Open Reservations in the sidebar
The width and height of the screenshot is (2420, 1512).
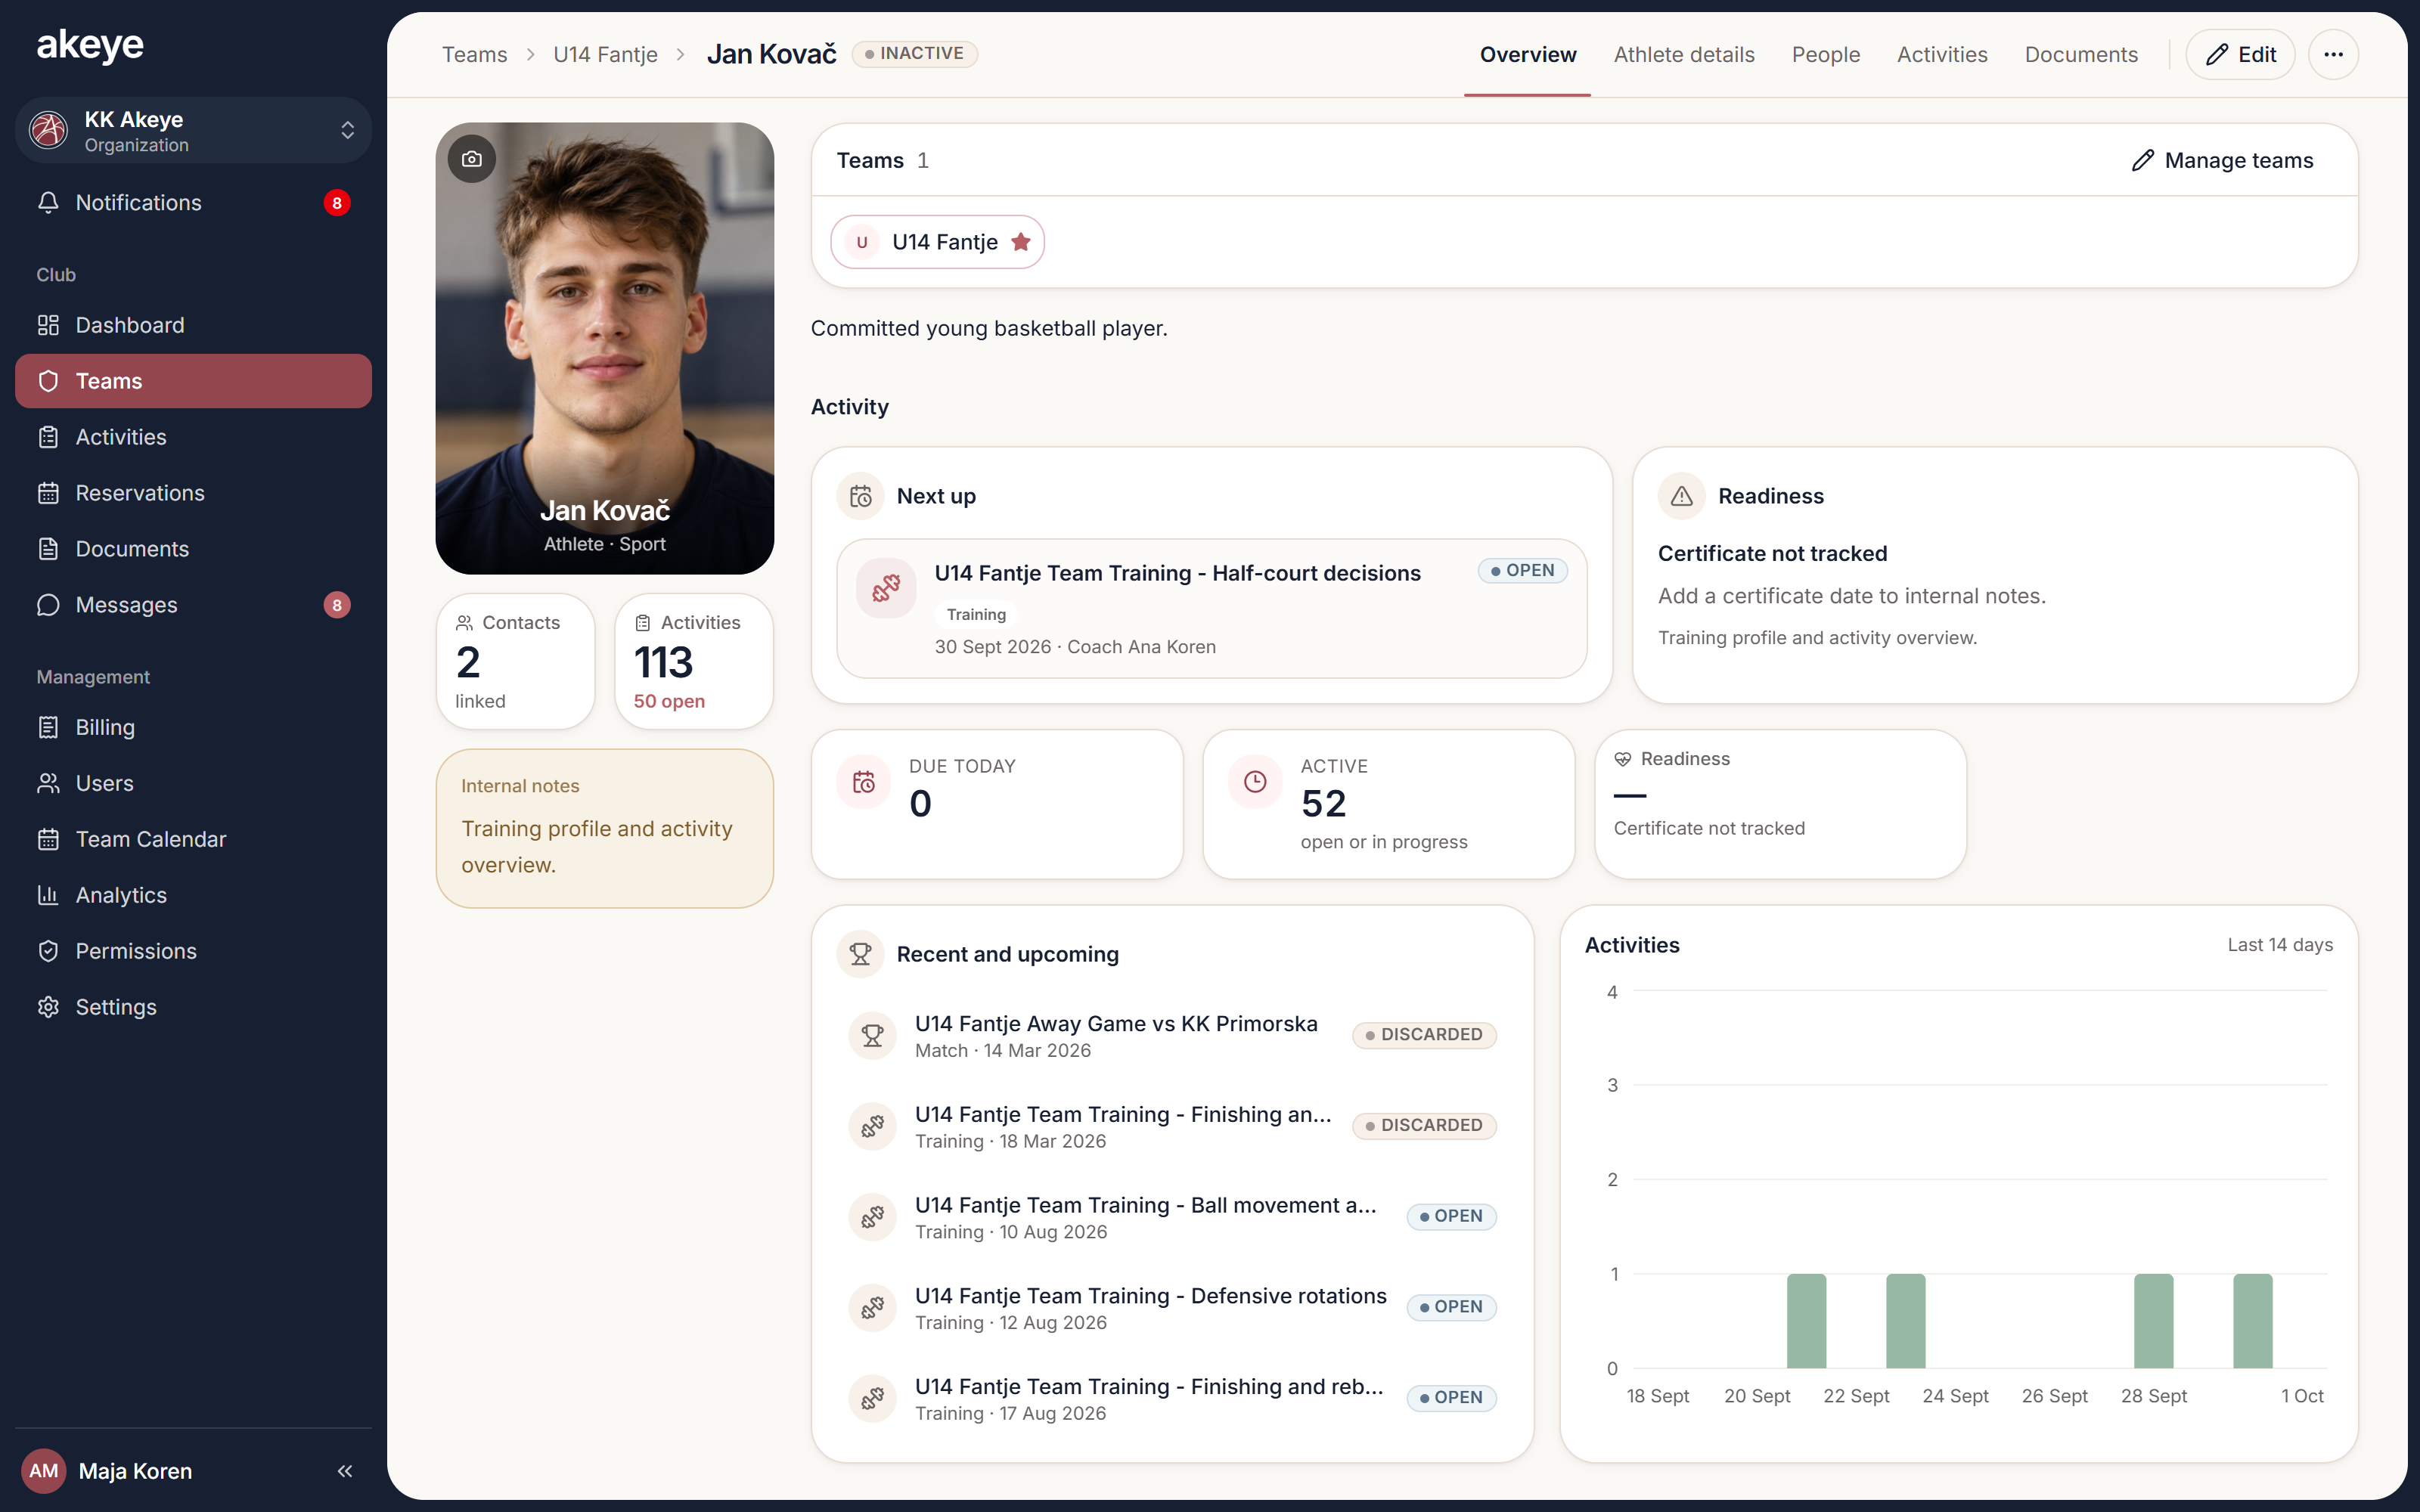tap(193, 493)
